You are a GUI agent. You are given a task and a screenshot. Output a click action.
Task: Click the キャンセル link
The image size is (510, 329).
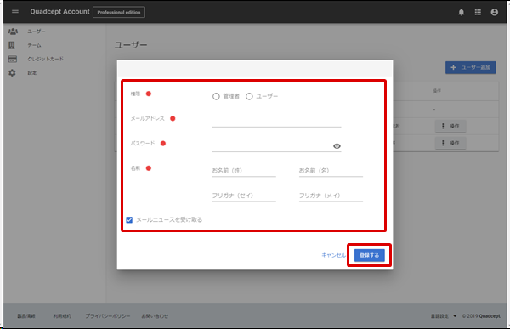click(x=333, y=255)
